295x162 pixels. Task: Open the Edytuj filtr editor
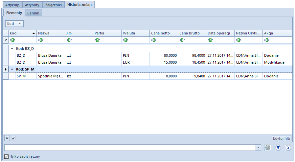coord(282,138)
